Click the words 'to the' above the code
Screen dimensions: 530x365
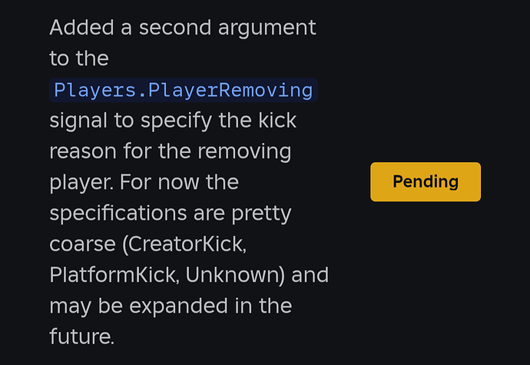(x=79, y=58)
